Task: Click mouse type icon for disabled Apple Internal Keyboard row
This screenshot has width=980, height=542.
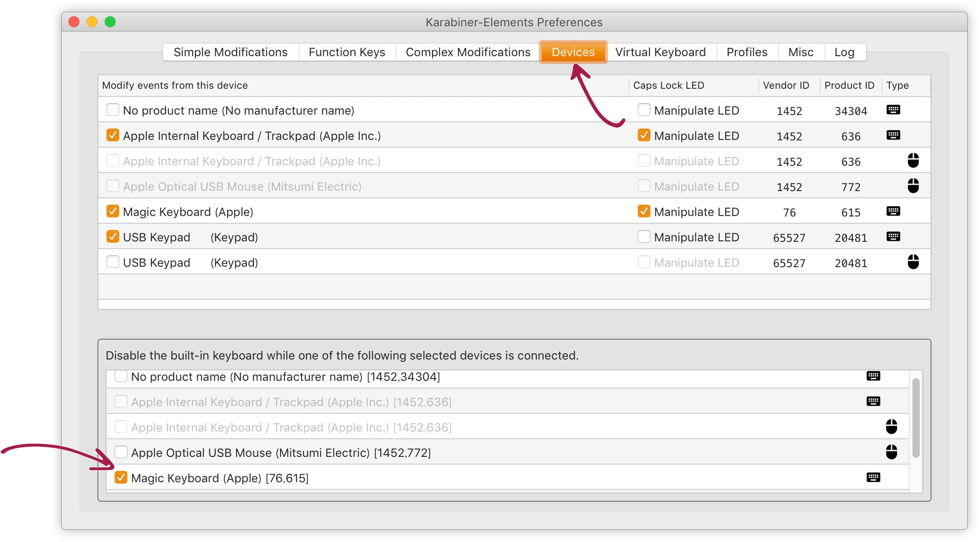Action: click(x=913, y=161)
